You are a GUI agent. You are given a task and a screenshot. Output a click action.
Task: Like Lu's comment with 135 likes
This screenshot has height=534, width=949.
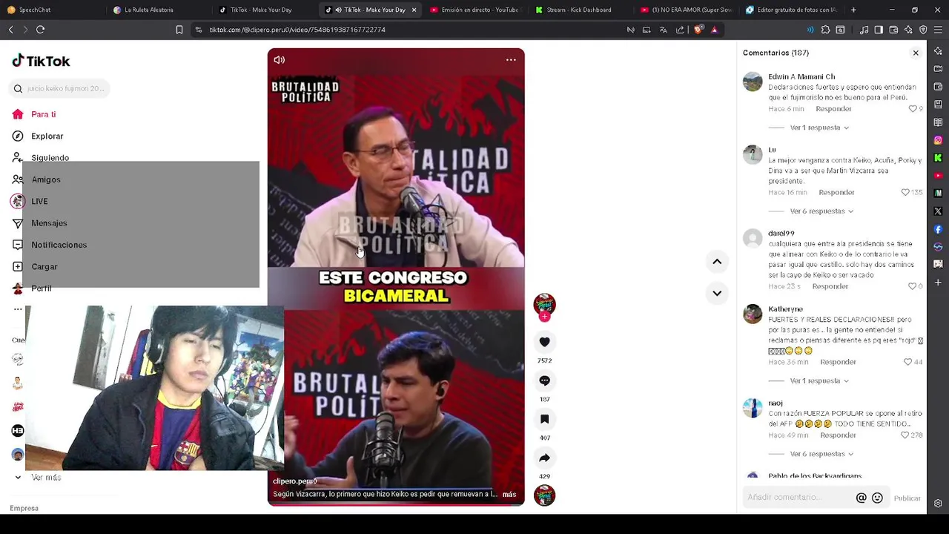pos(905,192)
